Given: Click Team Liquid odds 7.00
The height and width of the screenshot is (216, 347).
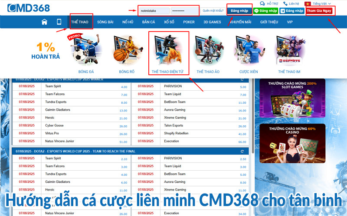Looking at the screenshot, I should 243,95.
